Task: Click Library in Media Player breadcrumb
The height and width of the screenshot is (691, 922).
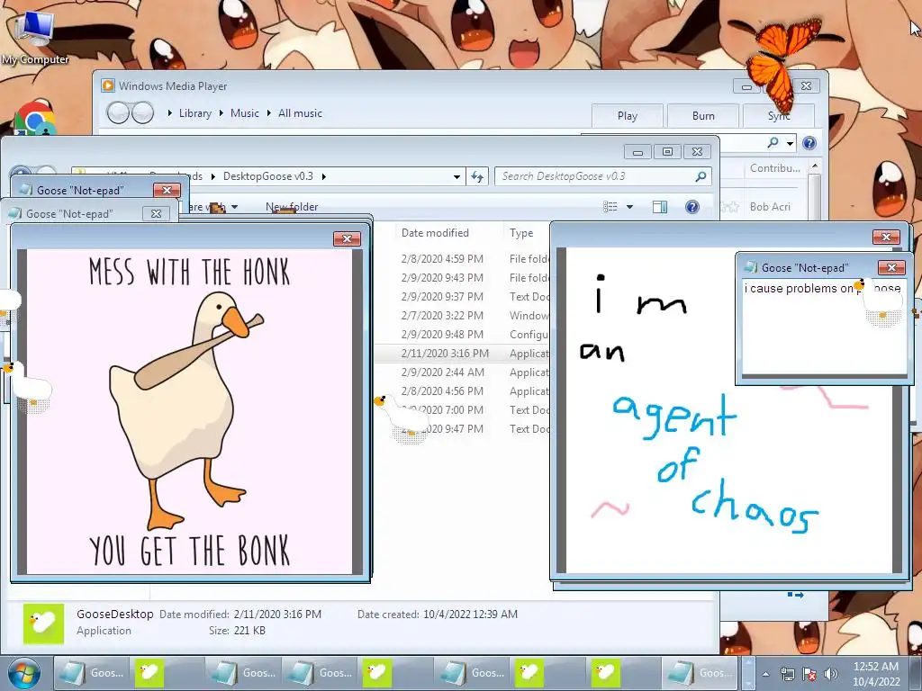Action: (x=195, y=112)
